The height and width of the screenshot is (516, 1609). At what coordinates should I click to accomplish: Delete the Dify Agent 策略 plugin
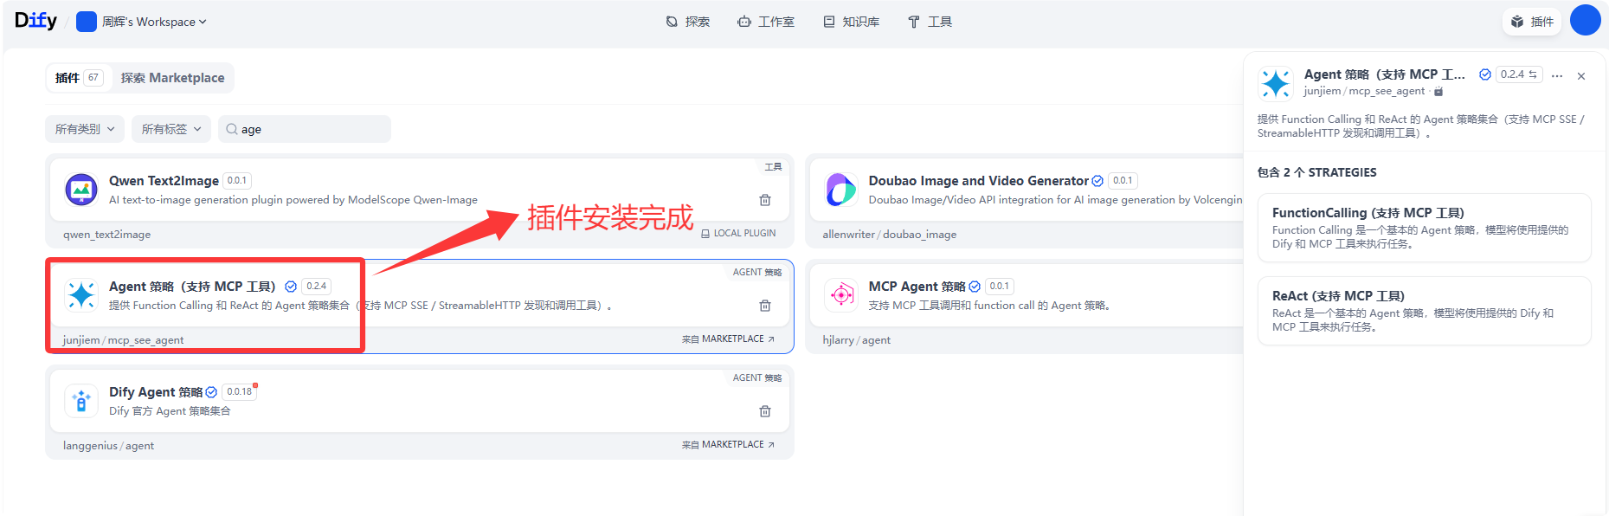765,411
